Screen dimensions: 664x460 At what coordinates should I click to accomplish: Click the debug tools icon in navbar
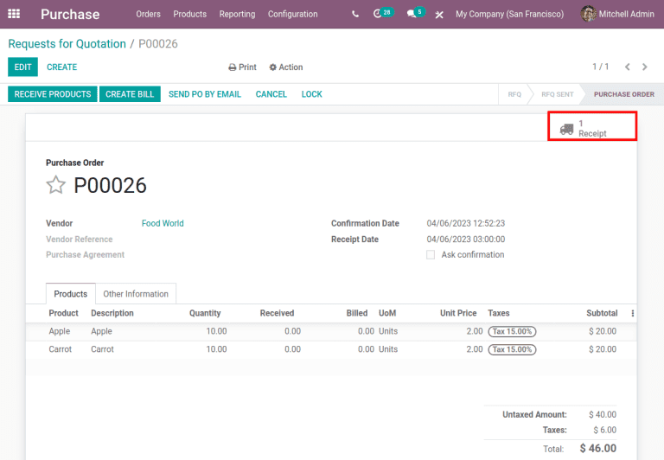click(x=439, y=15)
